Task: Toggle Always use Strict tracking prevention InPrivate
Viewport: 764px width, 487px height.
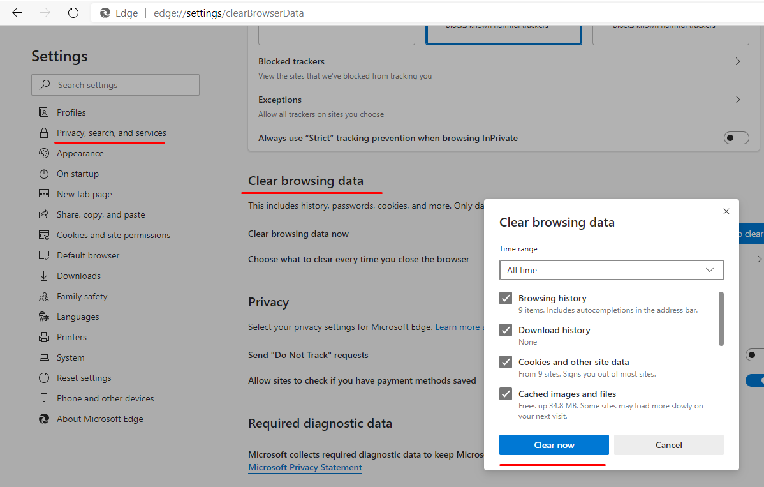Action: click(x=736, y=138)
